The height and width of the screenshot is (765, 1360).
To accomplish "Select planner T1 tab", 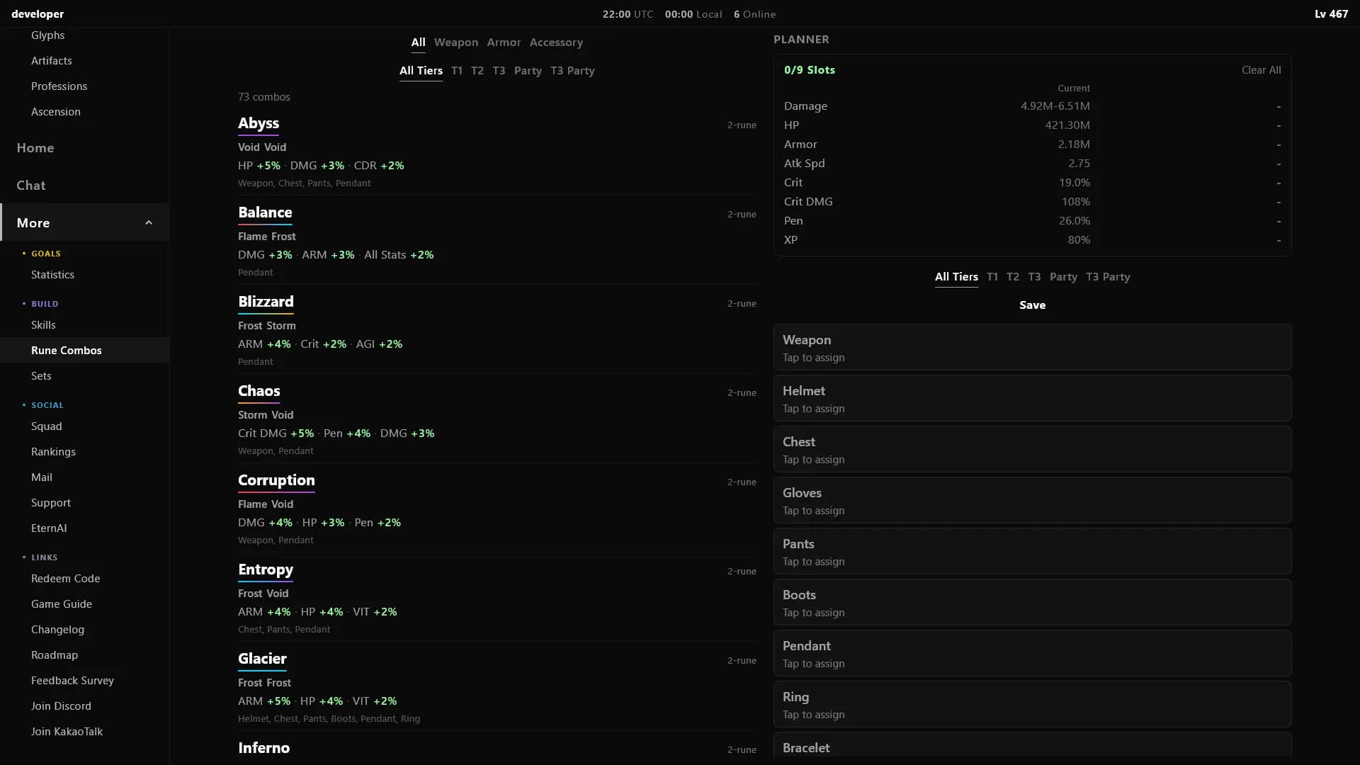I will click(992, 277).
